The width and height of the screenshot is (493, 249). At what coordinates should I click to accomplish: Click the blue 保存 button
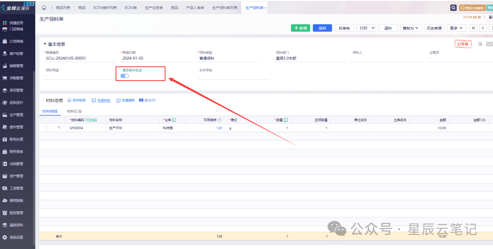(322, 28)
